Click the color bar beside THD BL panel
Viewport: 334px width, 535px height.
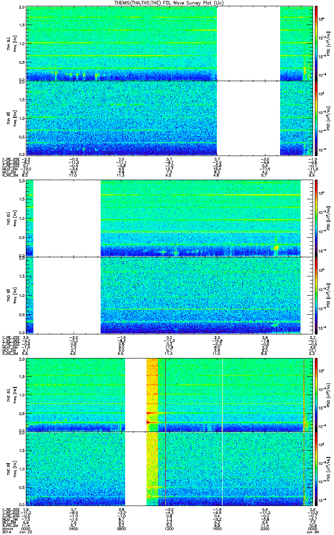[316, 218]
